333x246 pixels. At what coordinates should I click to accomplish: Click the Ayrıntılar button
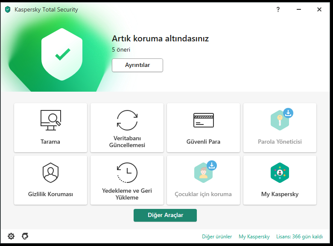click(137, 65)
